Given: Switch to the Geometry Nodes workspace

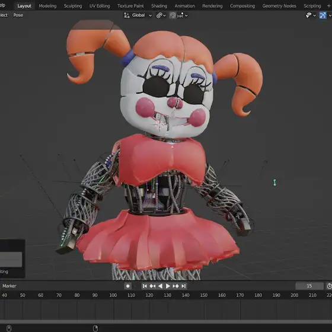Looking at the screenshot, I should [279, 6].
